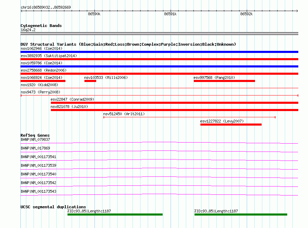The width and height of the screenshot is (308, 228).
Task: Click the nsv1066924 (Coe2014) short red bar
Action: point(43,81)
